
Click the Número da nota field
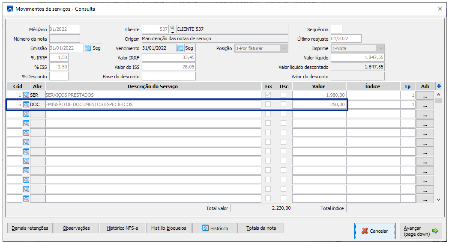pos(64,39)
